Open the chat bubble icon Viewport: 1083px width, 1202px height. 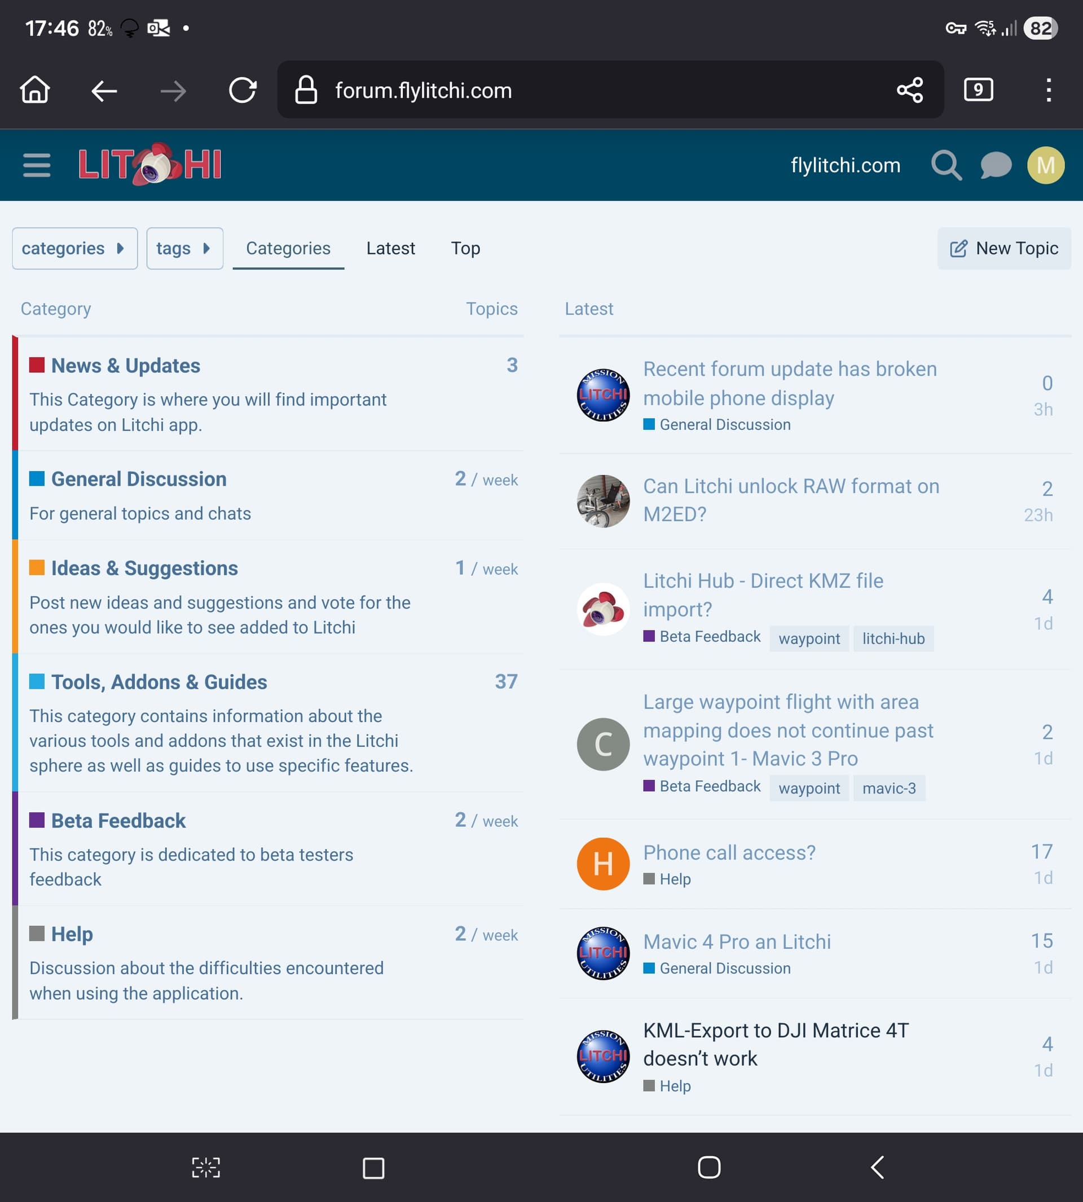(996, 165)
